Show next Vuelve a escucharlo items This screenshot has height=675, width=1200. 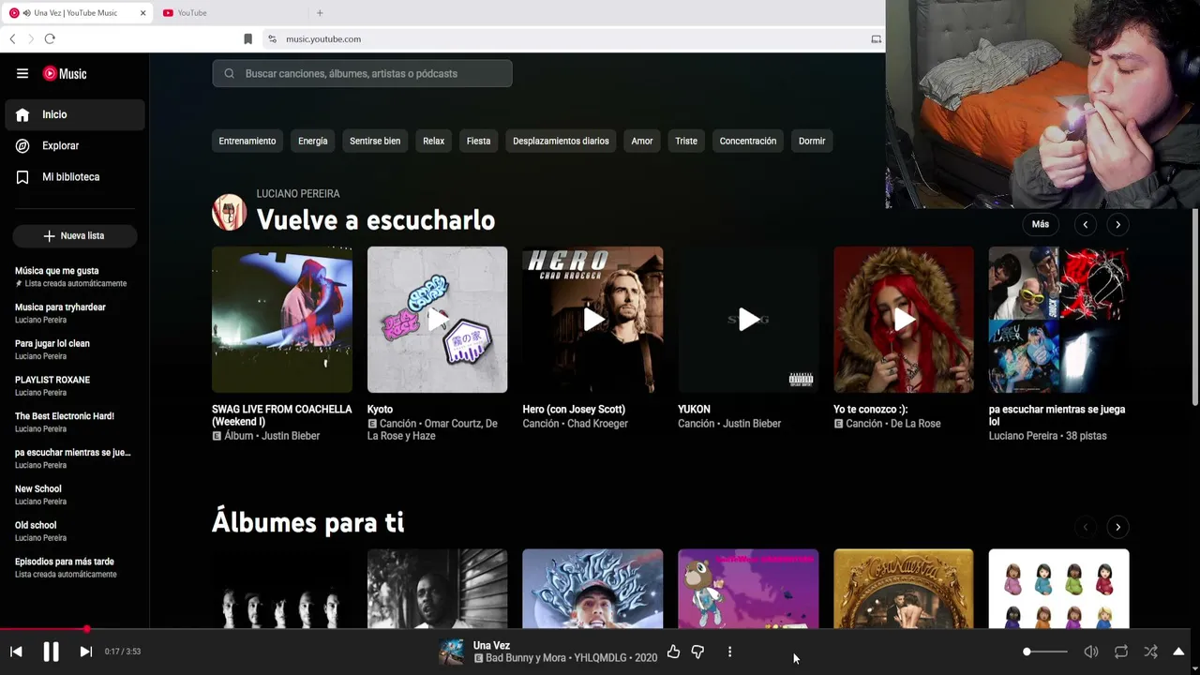1117,225
